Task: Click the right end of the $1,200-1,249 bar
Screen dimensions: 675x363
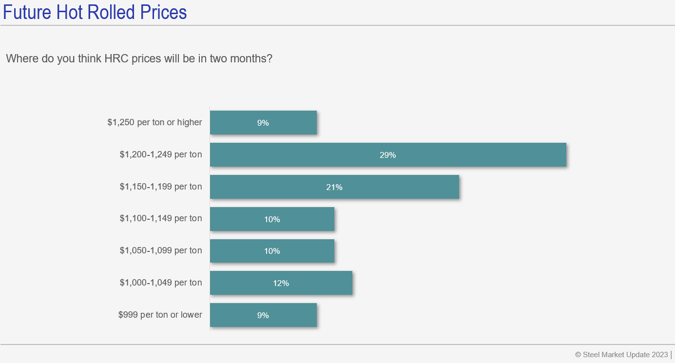Action: click(563, 155)
